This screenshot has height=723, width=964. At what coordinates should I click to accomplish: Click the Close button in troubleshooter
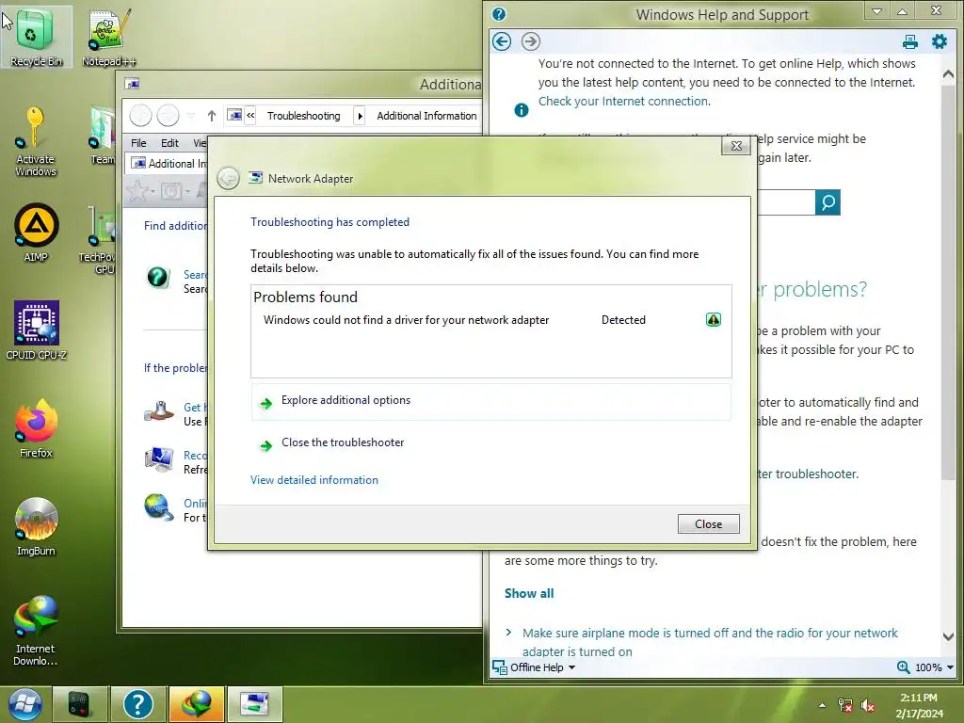click(708, 523)
